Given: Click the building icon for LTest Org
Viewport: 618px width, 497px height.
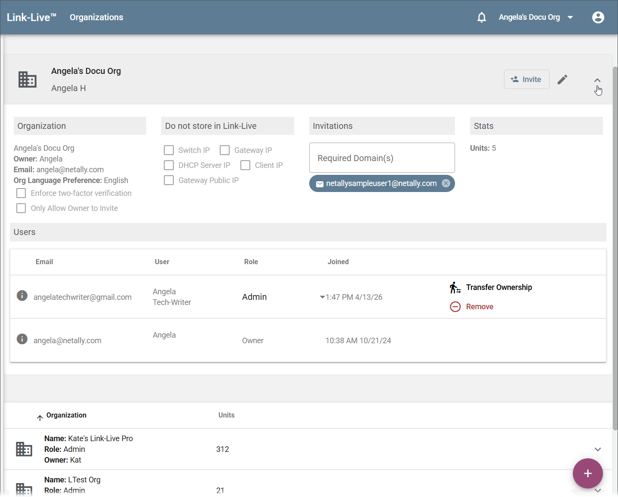Looking at the screenshot, I should click(x=24, y=490).
